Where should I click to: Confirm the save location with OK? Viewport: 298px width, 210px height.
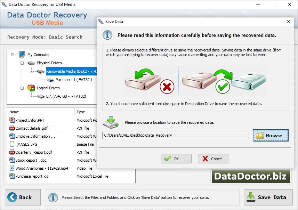pos(176,159)
